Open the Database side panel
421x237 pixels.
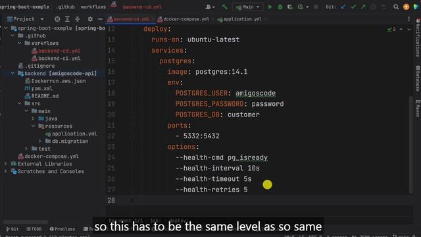point(418,78)
